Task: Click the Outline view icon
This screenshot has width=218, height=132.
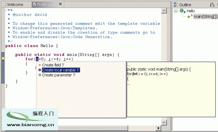Action: click(x=176, y=4)
